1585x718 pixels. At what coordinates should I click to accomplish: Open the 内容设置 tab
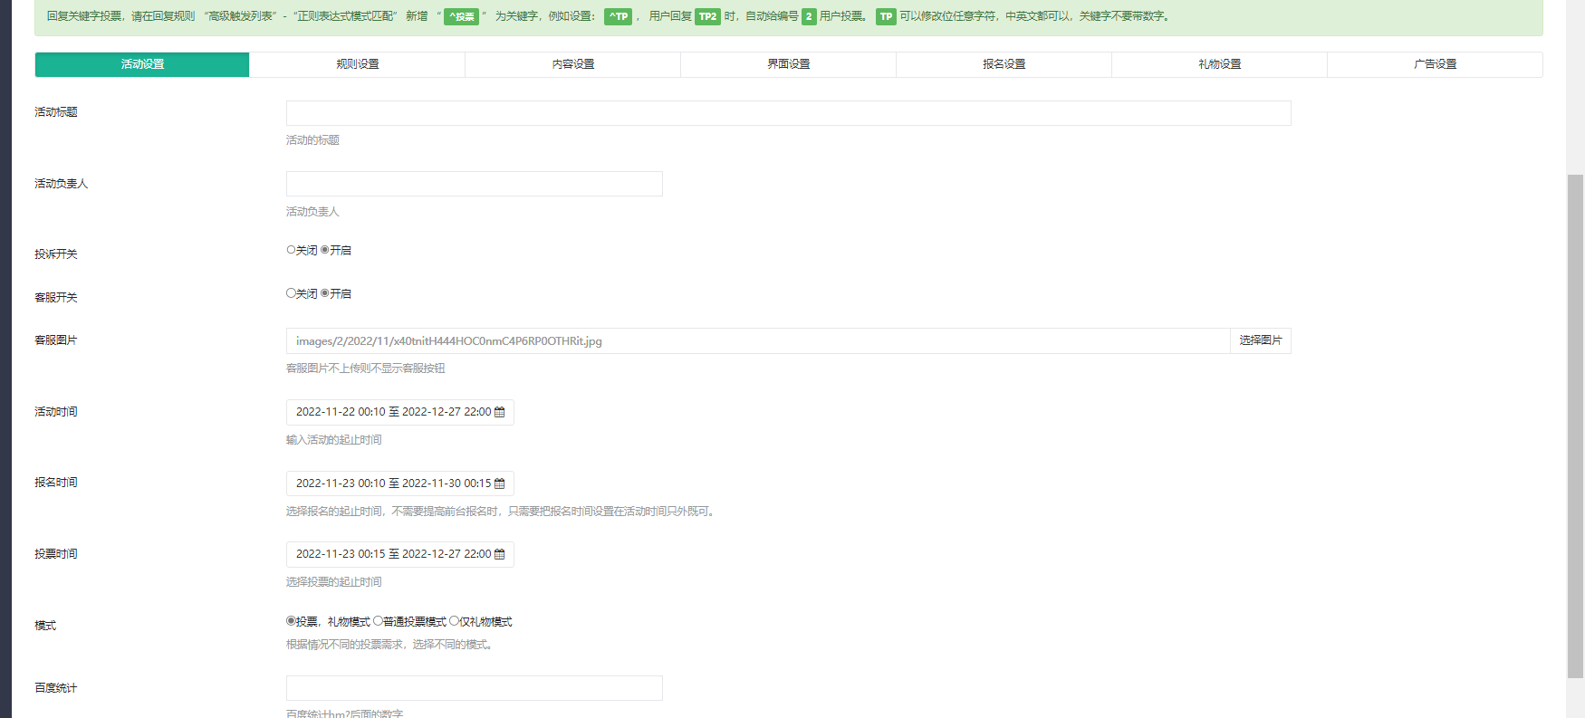coord(572,64)
